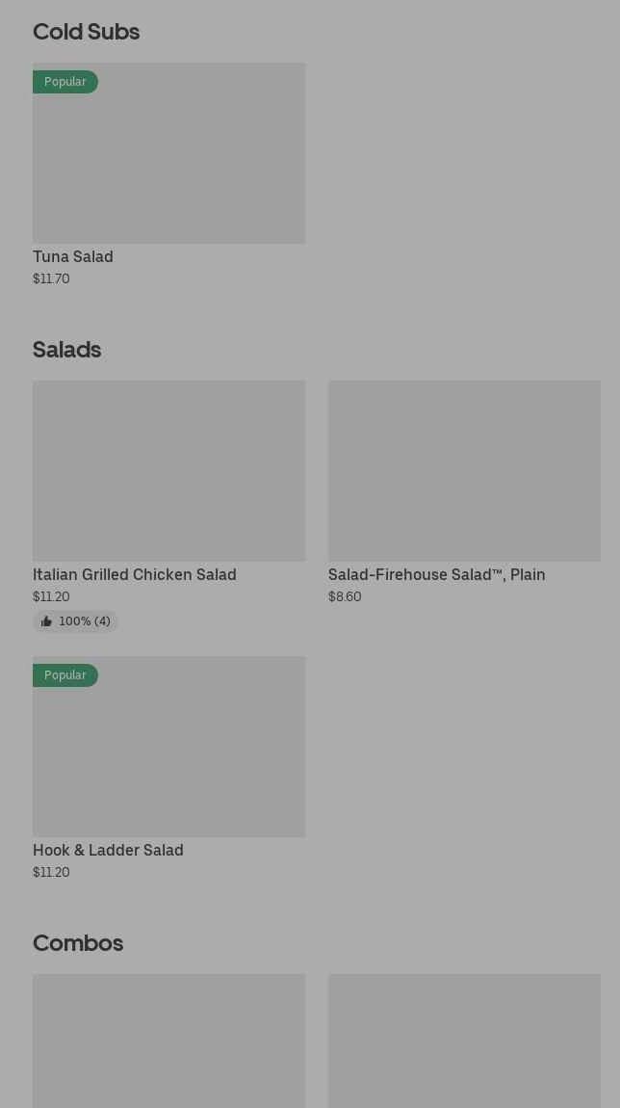The height and width of the screenshot is (1108, 620).
Task: Click the thumbs-up icon under Italian Grilled Chicken Salad
Action: (x=46, y=621)
